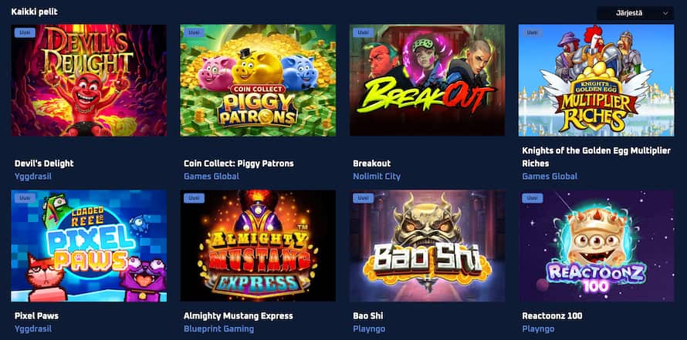
Task: Click the Coin Collect: Piggy Patrons title
Action: tap(239, 163)
